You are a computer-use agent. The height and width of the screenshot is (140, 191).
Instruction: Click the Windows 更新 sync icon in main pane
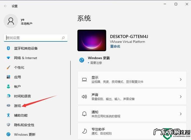tap(82, 60)
